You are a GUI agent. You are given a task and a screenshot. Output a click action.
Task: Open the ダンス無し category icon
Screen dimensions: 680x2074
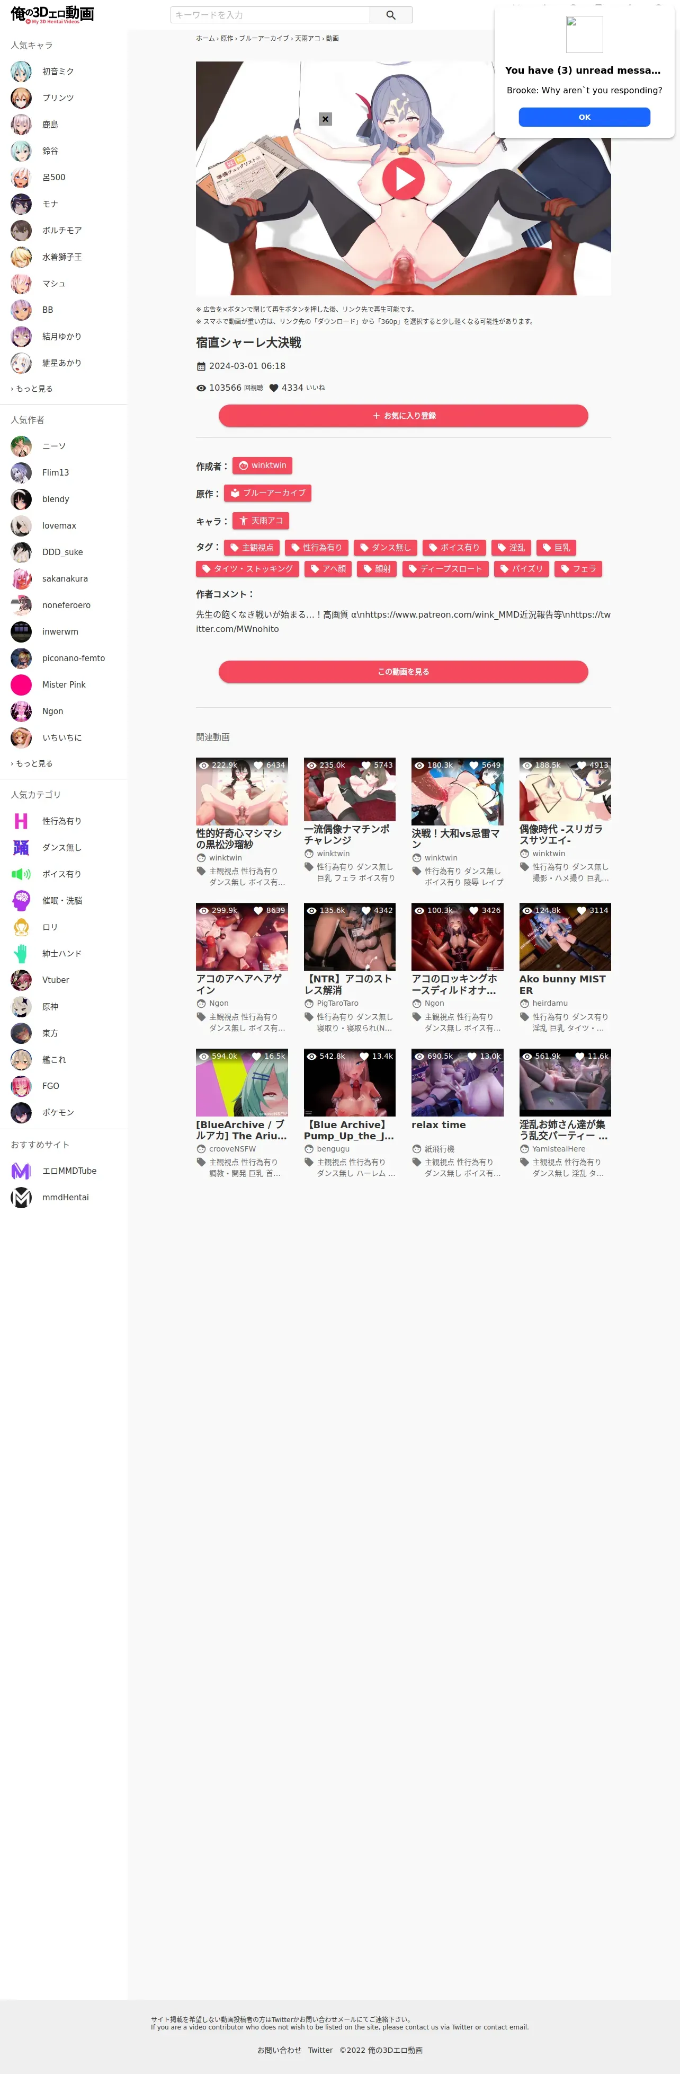coord(21,848)
